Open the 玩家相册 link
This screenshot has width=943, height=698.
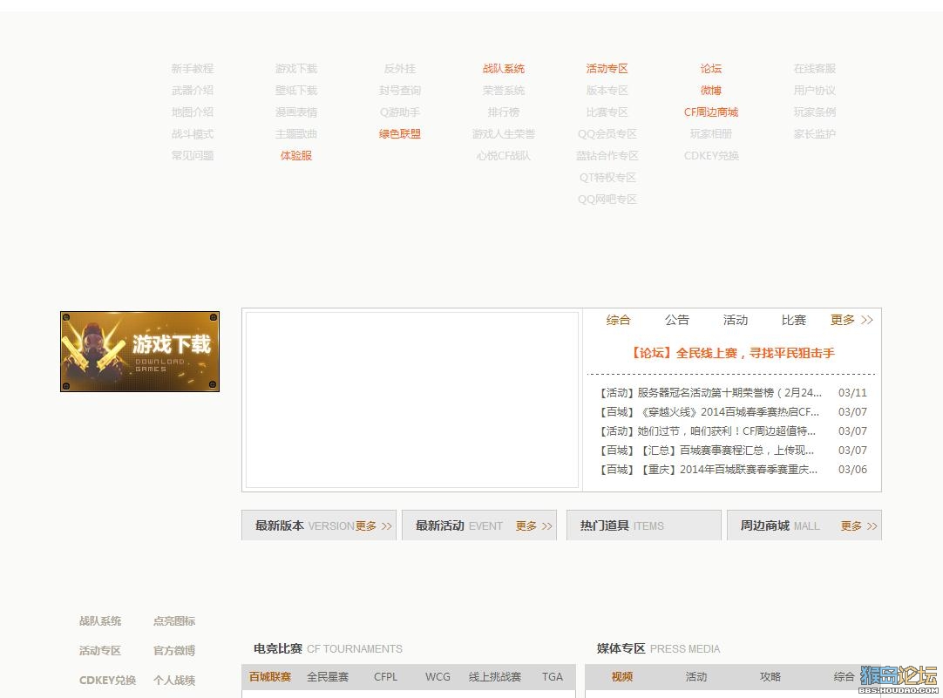click(711, 134)
